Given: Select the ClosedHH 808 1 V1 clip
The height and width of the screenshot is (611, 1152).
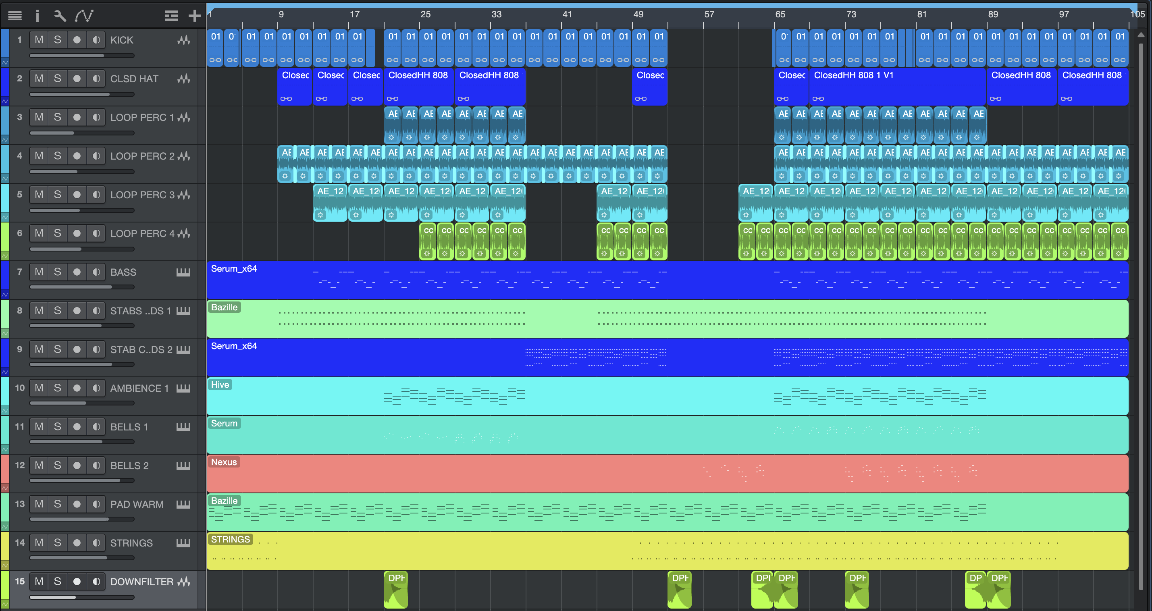Looking at the screenshot, I should tap(897, 86).
